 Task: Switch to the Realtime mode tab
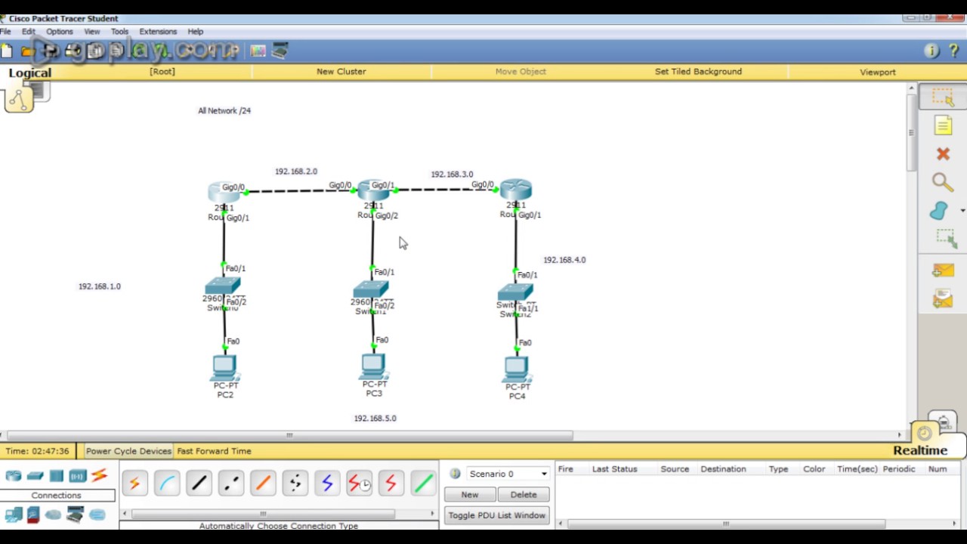pos(920,450)
